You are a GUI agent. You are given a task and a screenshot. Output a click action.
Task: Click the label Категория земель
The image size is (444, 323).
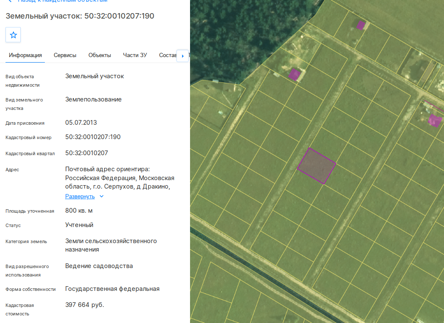pos(26,241)
